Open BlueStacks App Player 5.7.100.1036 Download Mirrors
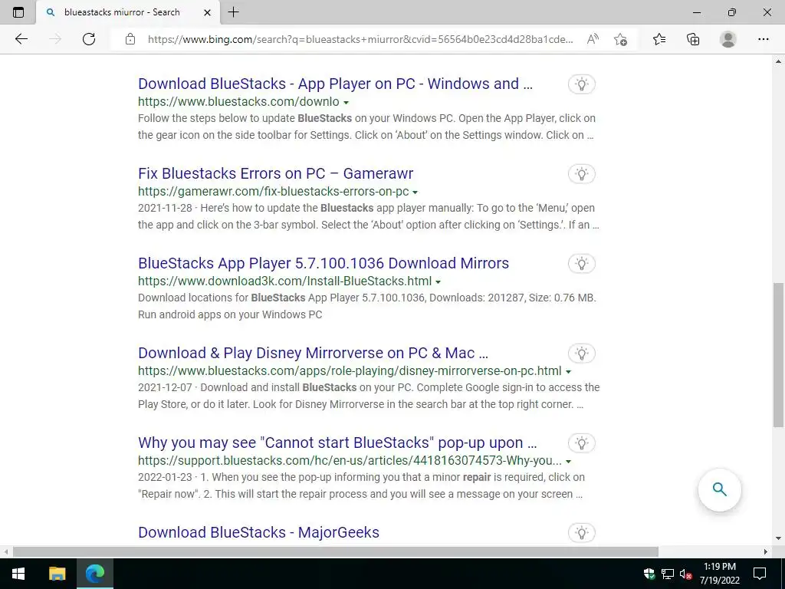The height and width of the screenshot is (589, 785). pos(324,263)
